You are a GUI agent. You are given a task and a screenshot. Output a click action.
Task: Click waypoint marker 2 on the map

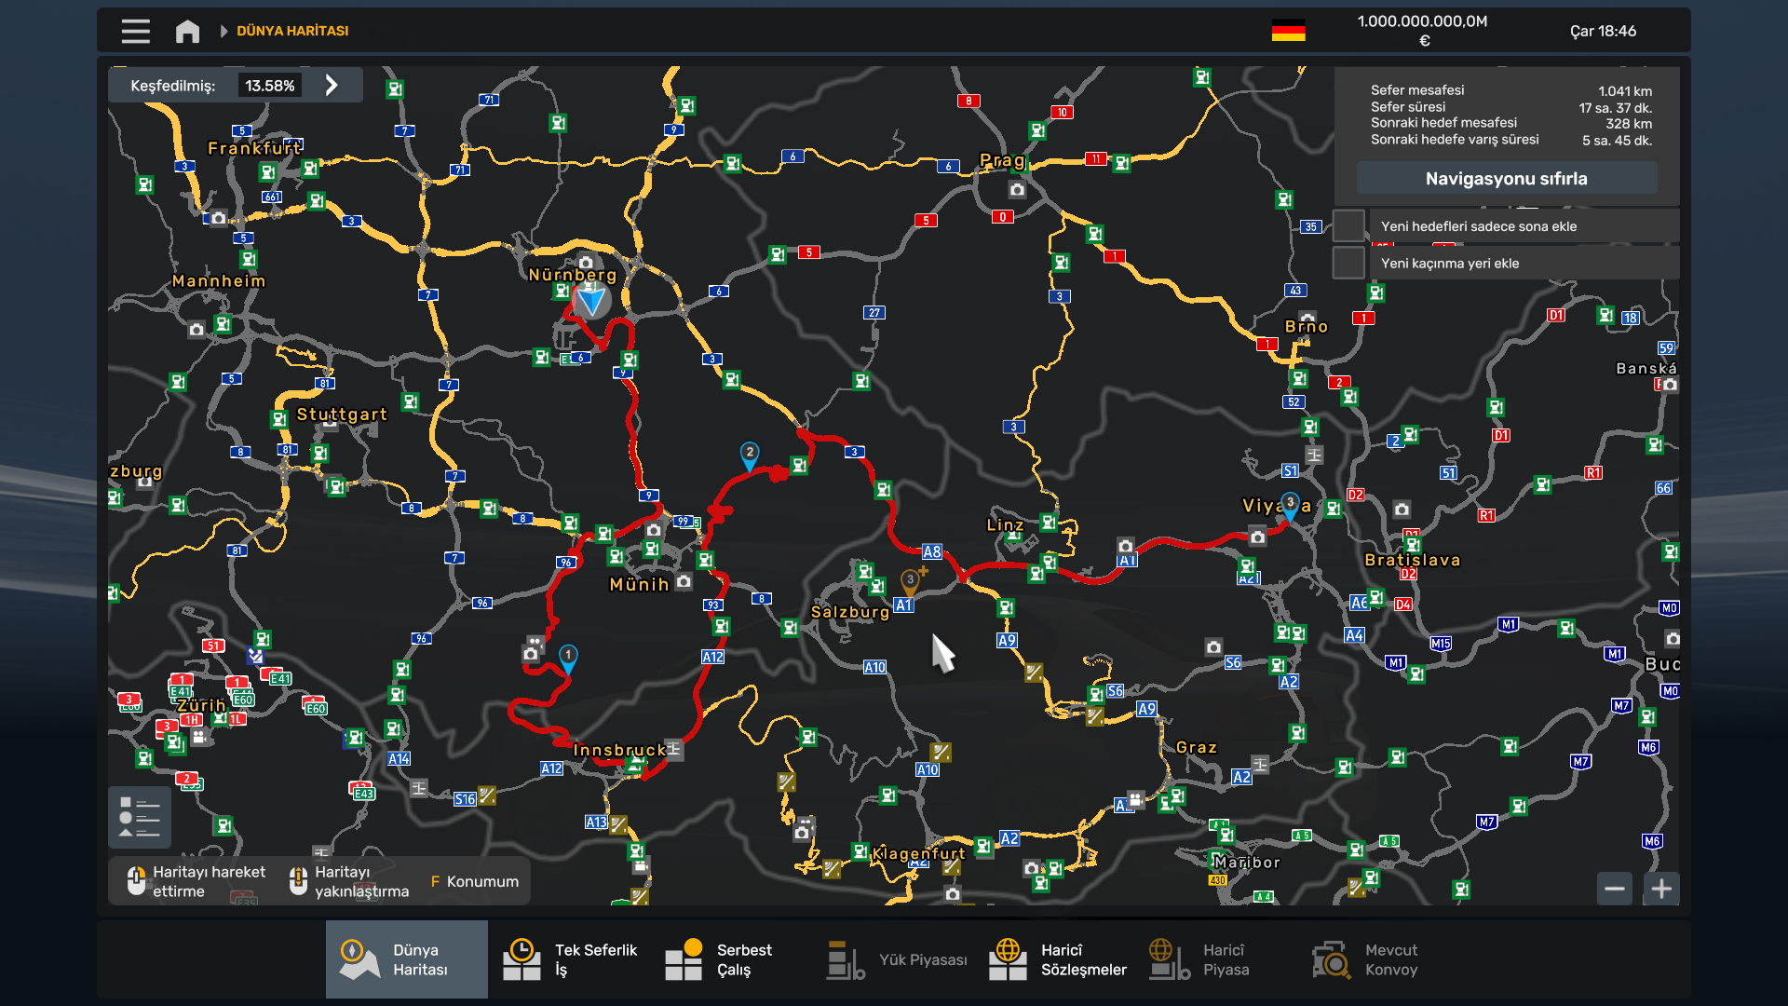(749, 455)
